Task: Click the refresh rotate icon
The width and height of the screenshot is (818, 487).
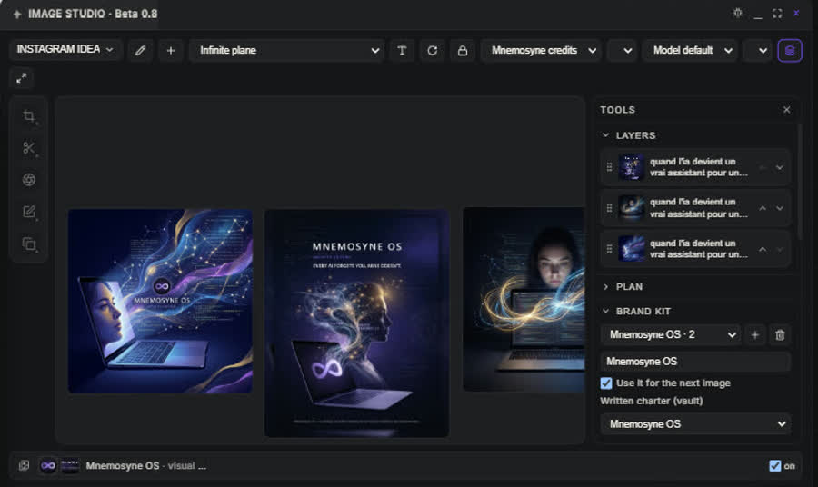Action: 432,51
